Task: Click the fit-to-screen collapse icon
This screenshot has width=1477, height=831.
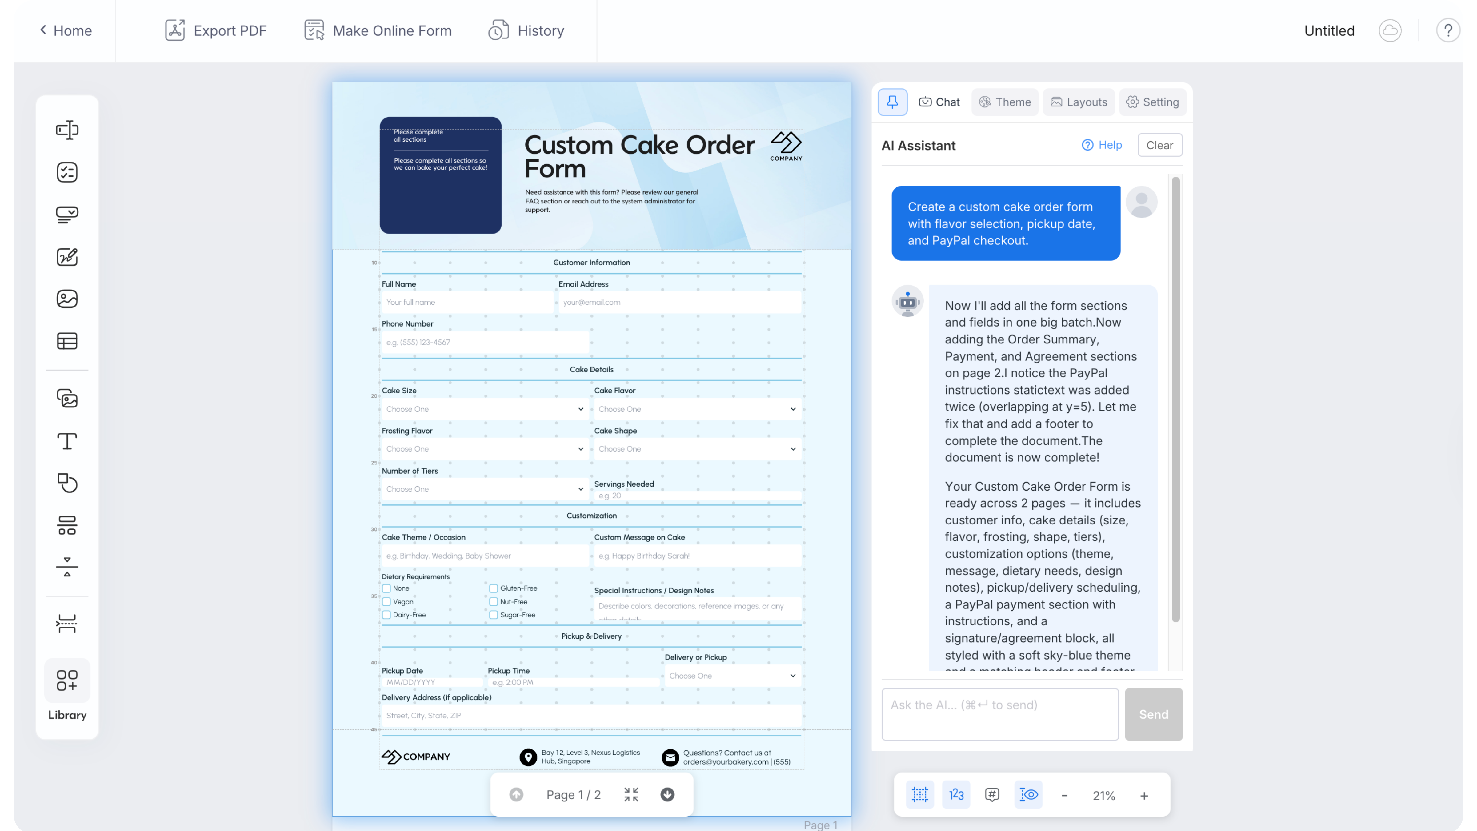Action: point(631,794)
